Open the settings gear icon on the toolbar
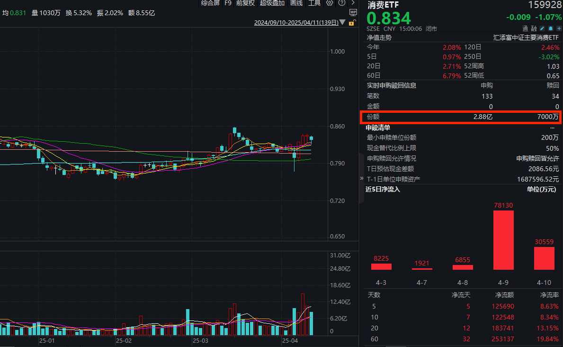The width and height of the screenshot is (563, 347). click(330, 3)
